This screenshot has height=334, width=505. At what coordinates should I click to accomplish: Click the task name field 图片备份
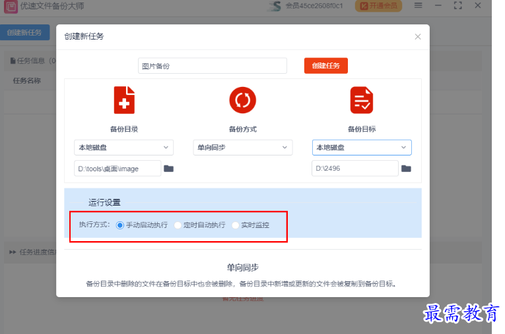(213, 66)
